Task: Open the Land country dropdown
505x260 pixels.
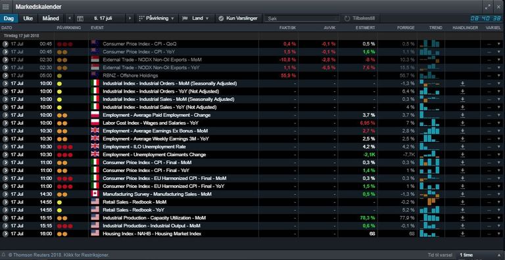Action: pyautogui.click(x=195, y=18)
